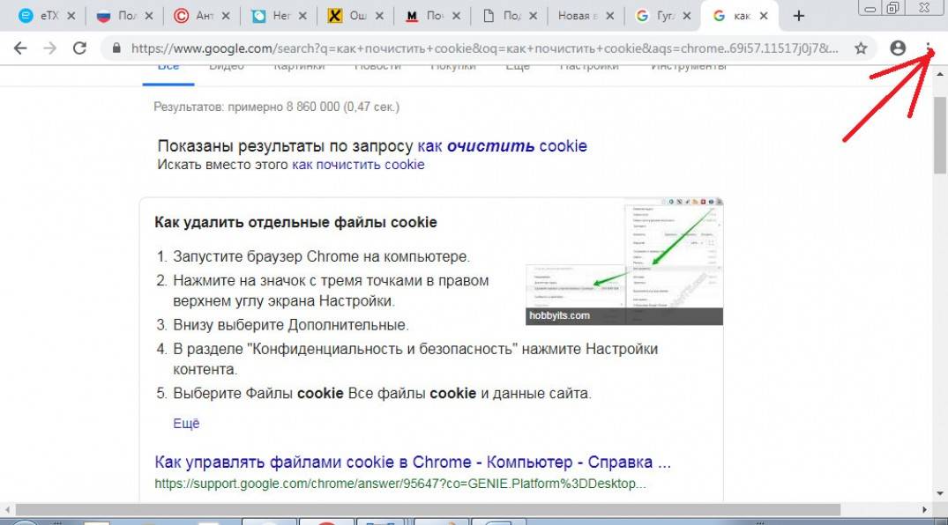948x525 pixels.
Task: Open suggested query 'как очистить cookie'
Action: (x=502, y=146)
